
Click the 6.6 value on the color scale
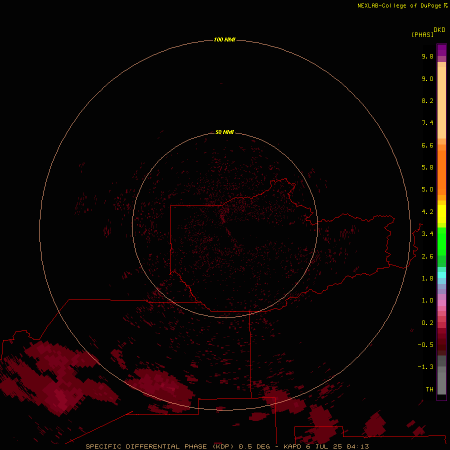[x=427, y=145]
